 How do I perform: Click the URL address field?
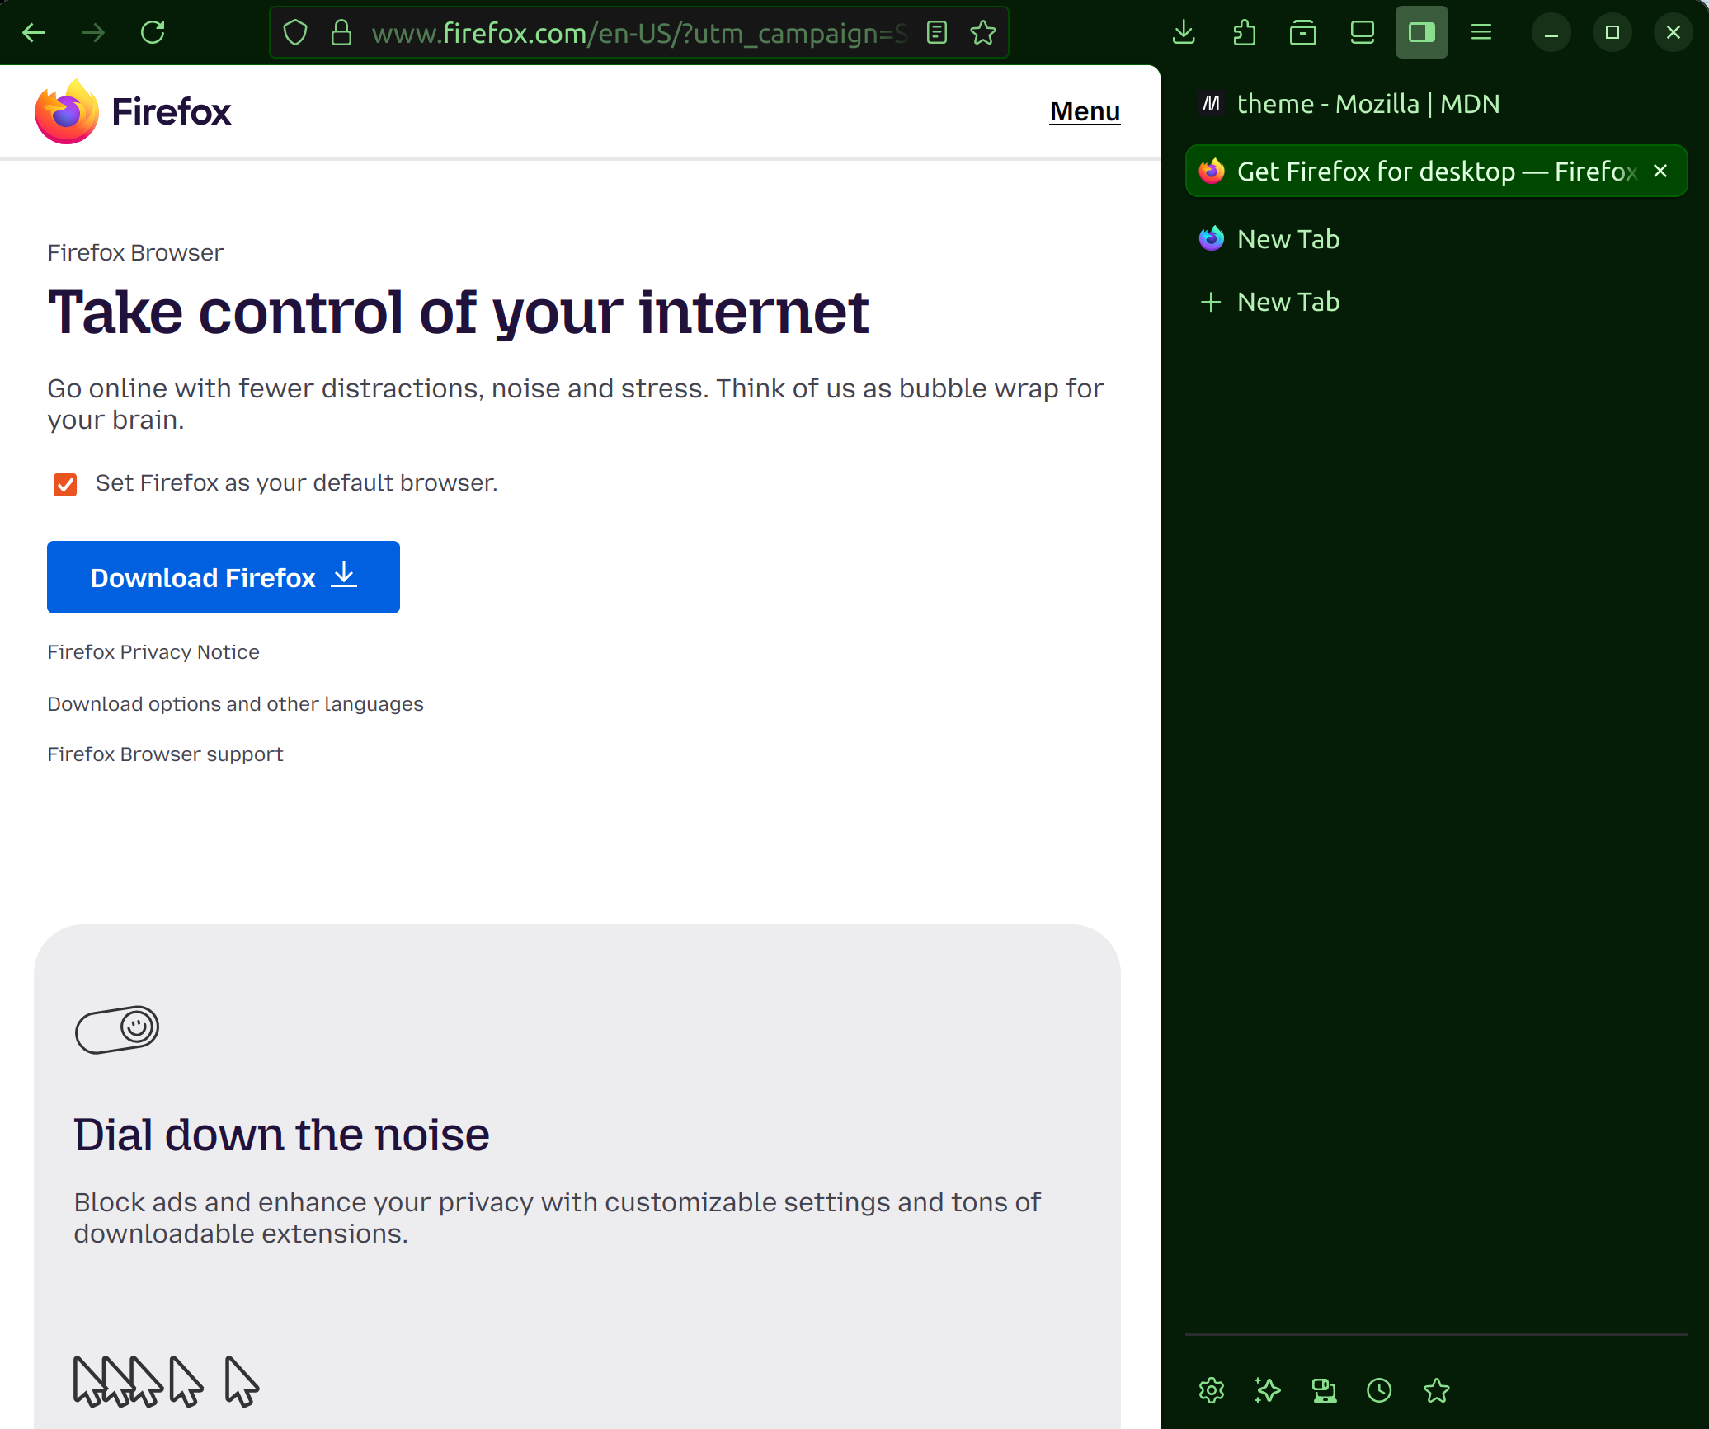[x=635, y=33]
